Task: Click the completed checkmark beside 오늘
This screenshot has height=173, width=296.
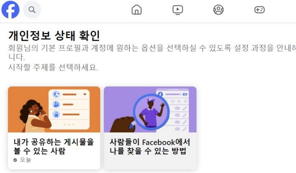Action: (15, 160)
